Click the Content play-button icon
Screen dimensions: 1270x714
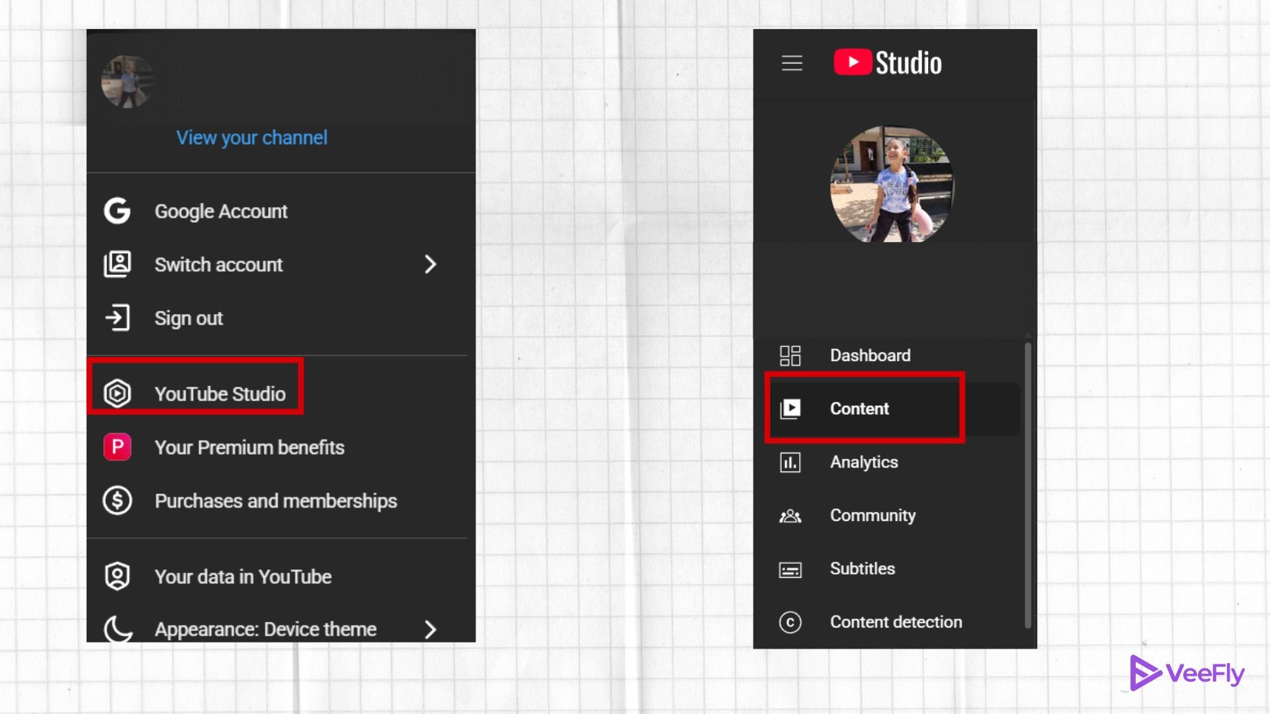[x=791, y=409]
